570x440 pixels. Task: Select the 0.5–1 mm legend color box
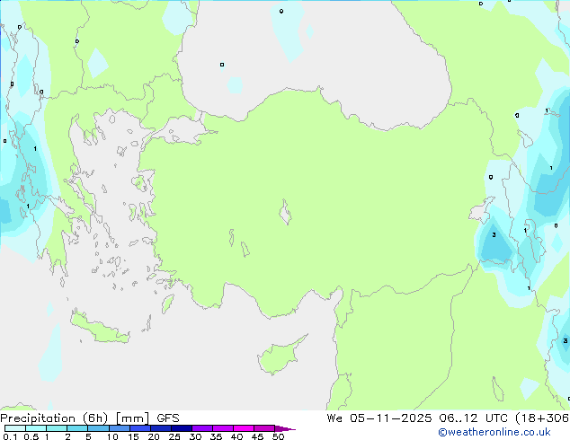click(x=36, y=428)
